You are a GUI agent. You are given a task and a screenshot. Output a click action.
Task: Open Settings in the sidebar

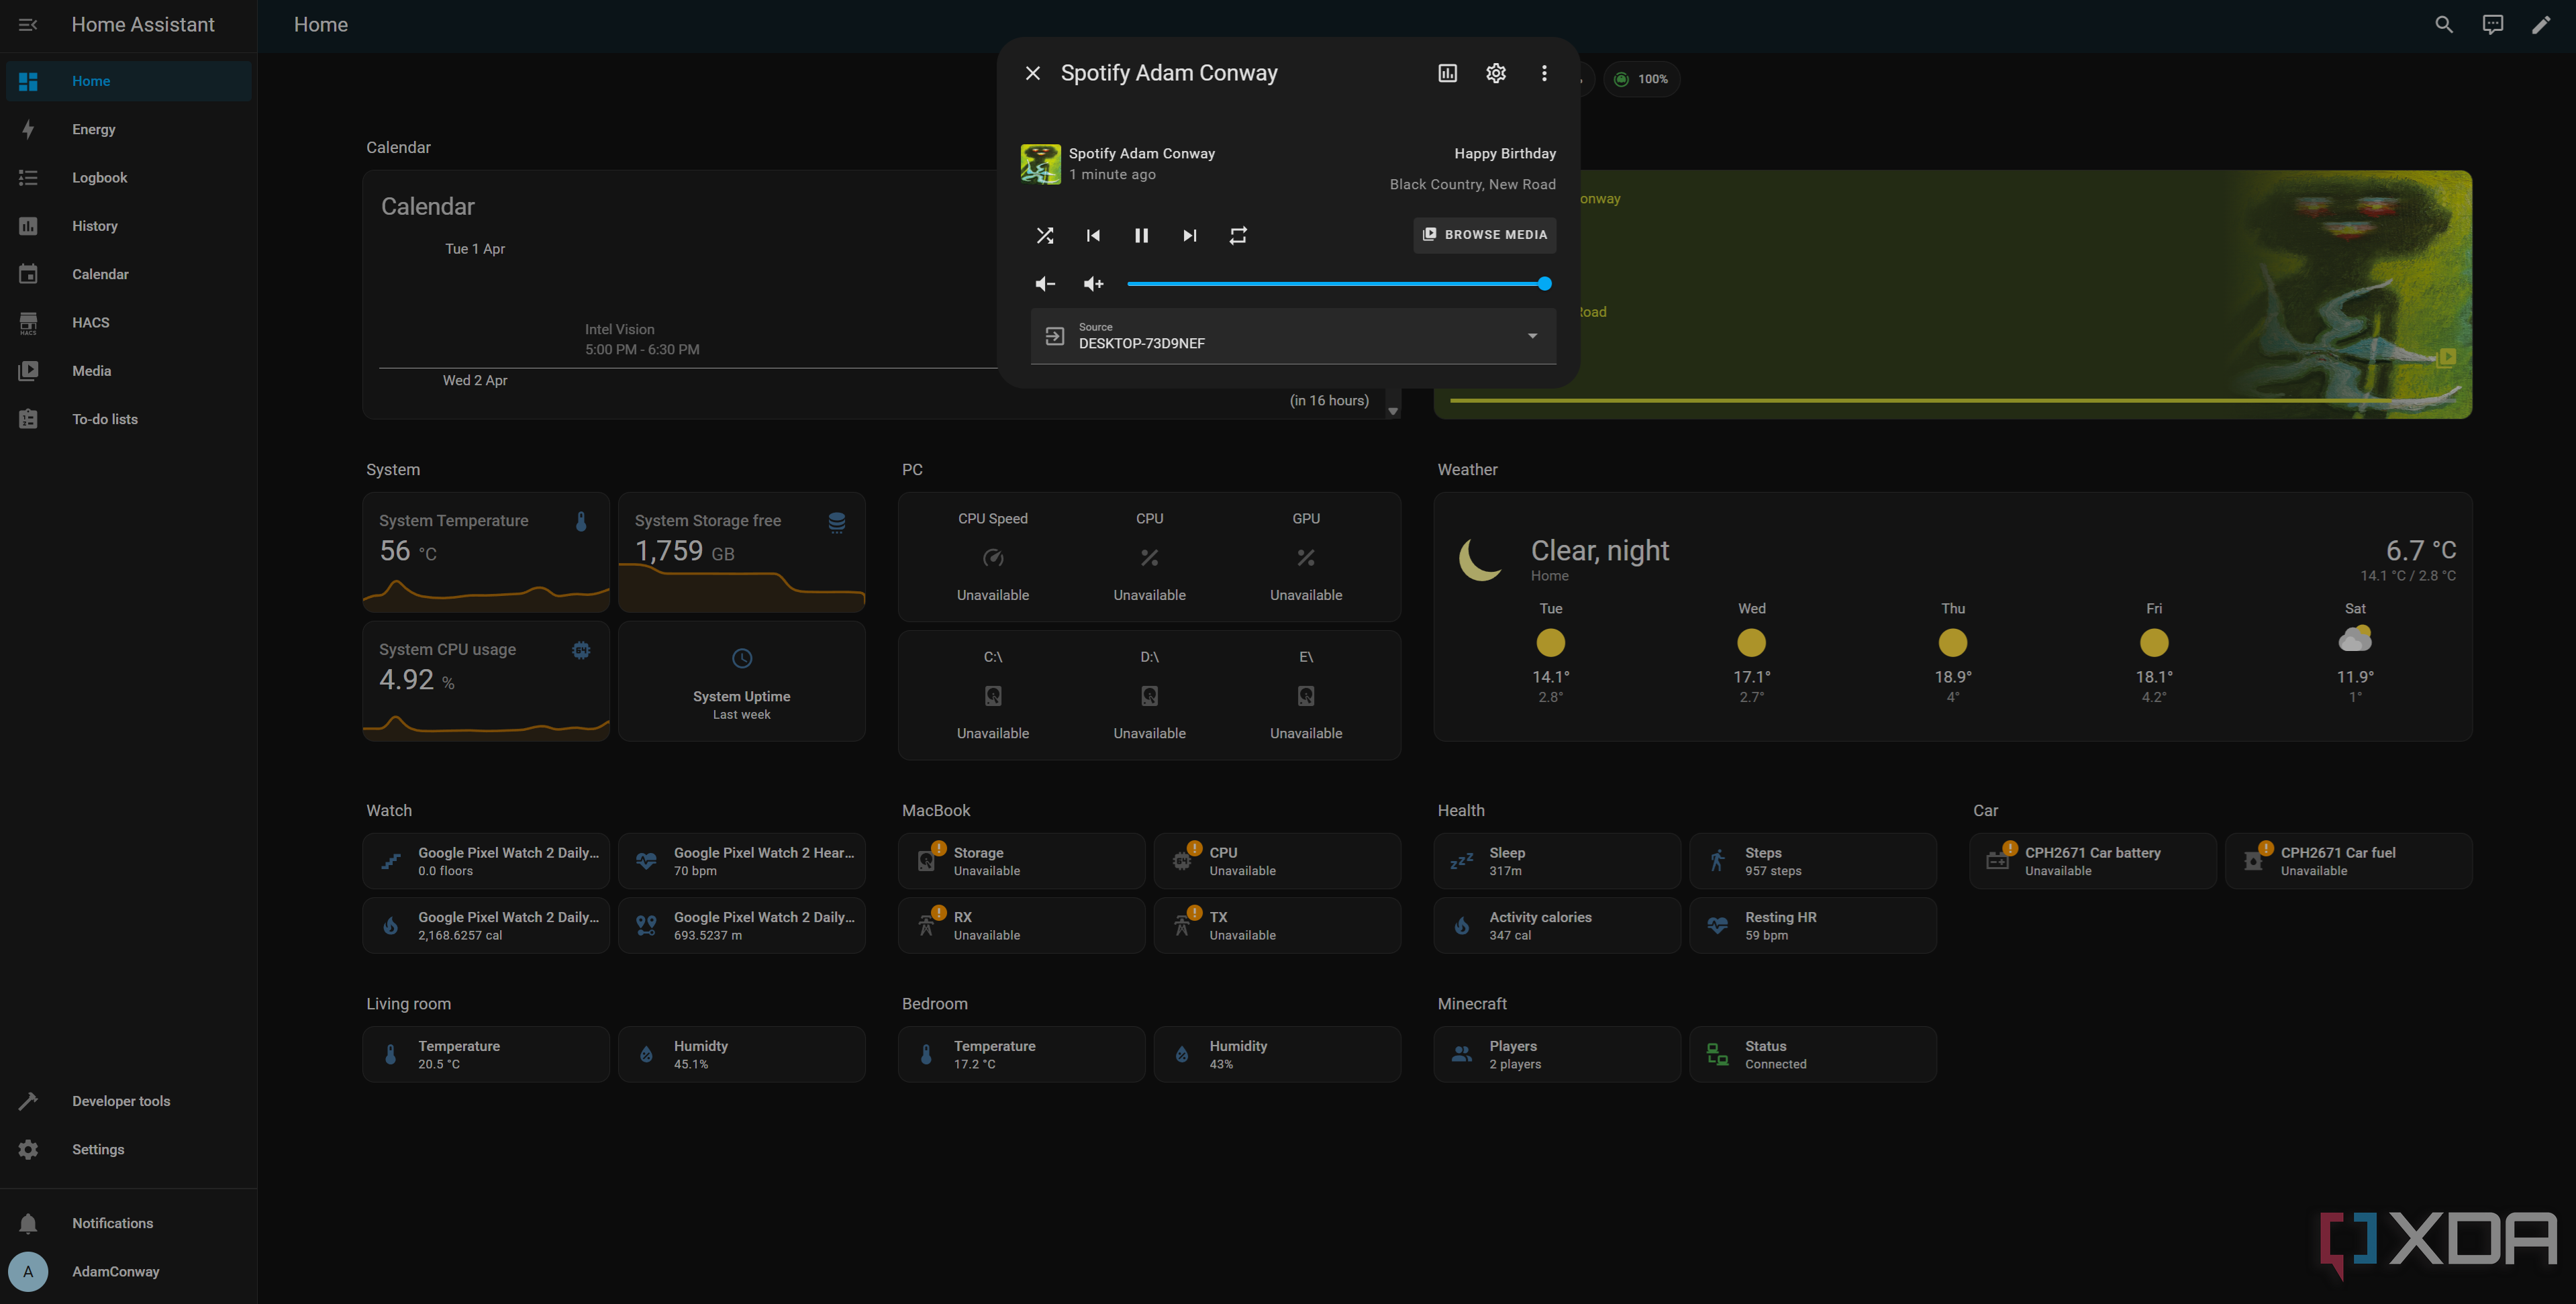[128, 1149]
